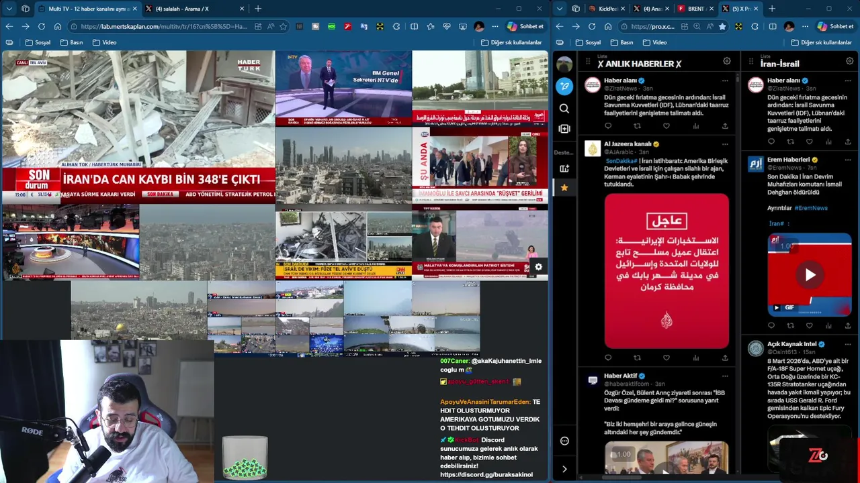Open more options on Al Jazeera kanalı post
This screenshot has height=483, width=860.
725,144
